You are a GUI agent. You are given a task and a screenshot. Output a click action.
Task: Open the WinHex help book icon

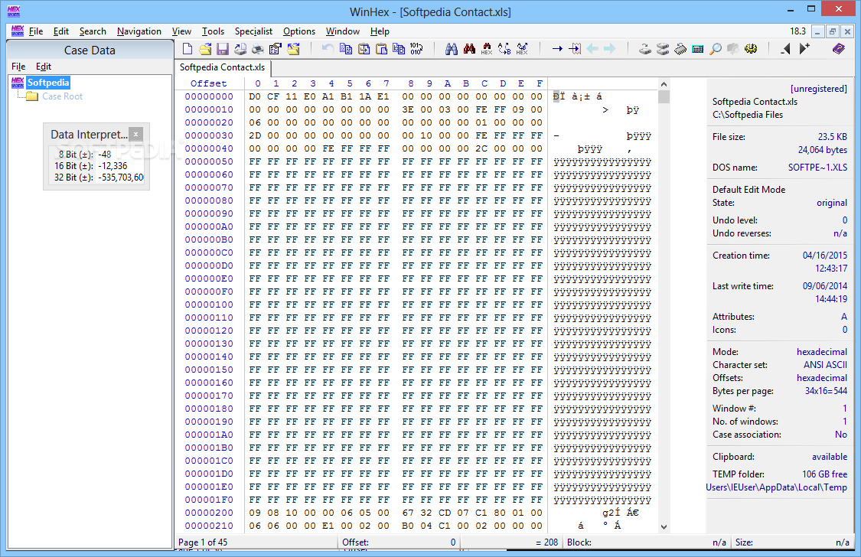pyautogui.click(x=839, y=47)
